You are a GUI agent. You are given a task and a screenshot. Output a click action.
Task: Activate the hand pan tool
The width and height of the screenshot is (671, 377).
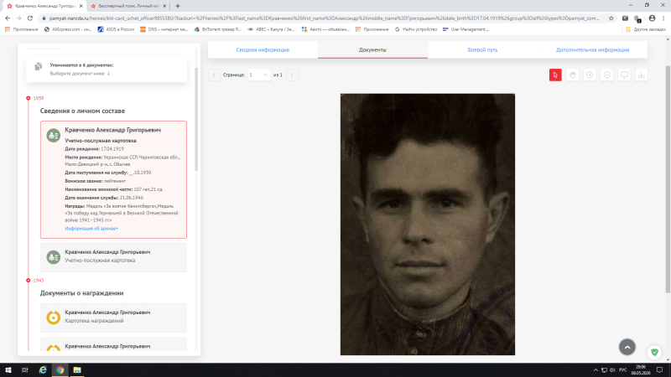click(573, 75)
